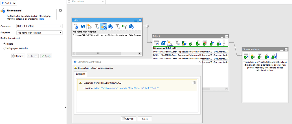Select last SharePoint command action in Table 1
292x124 pixels.
click(x=131, y=26)
